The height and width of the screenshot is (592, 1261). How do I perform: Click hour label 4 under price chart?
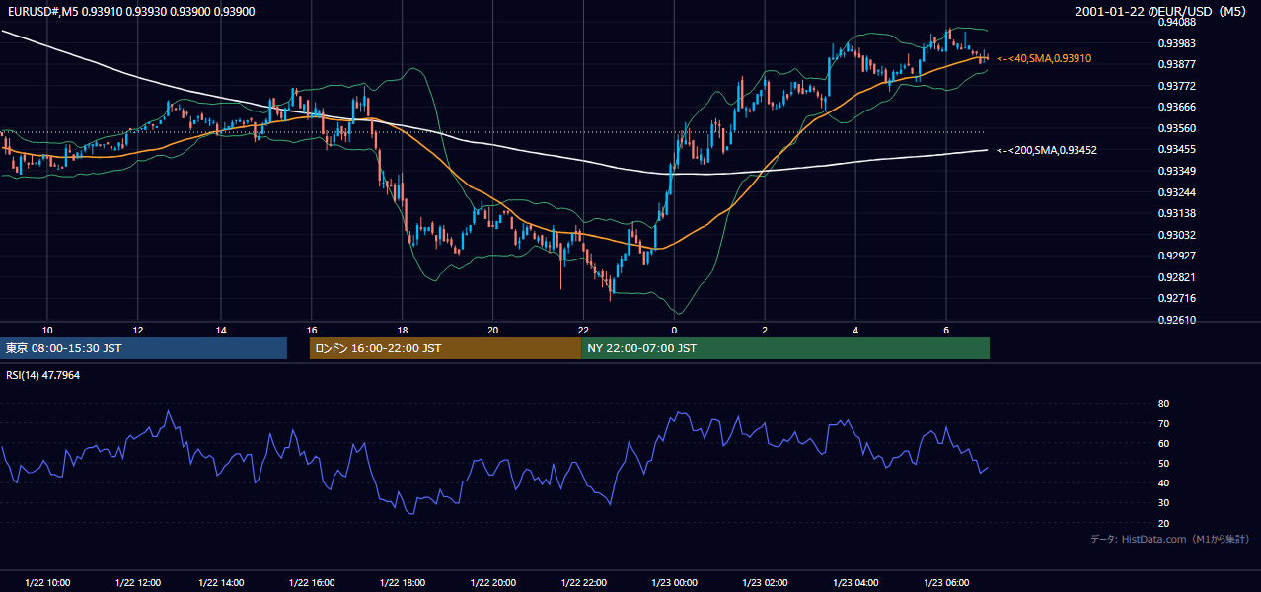click(855, 330)
